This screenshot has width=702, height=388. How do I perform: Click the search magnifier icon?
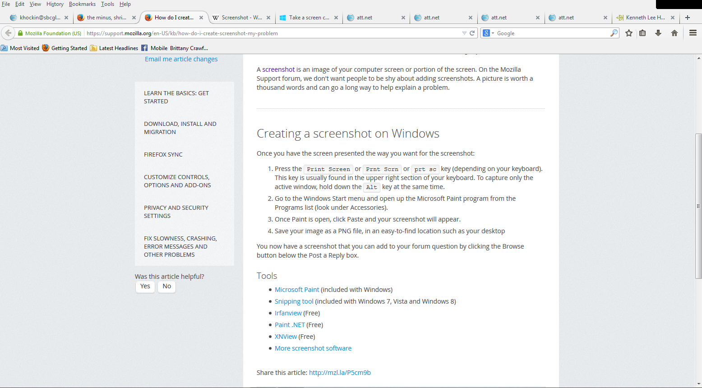click(x=614, y=33)
